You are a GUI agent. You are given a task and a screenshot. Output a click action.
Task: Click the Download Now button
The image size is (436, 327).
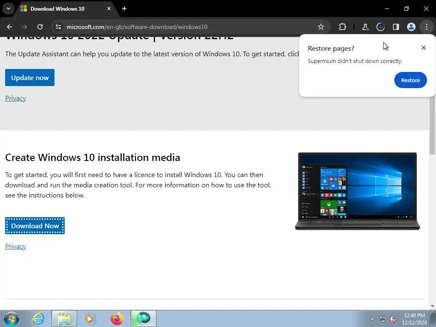coord(35,226)
